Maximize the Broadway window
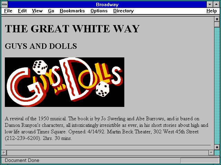 [x=217, y=4]
